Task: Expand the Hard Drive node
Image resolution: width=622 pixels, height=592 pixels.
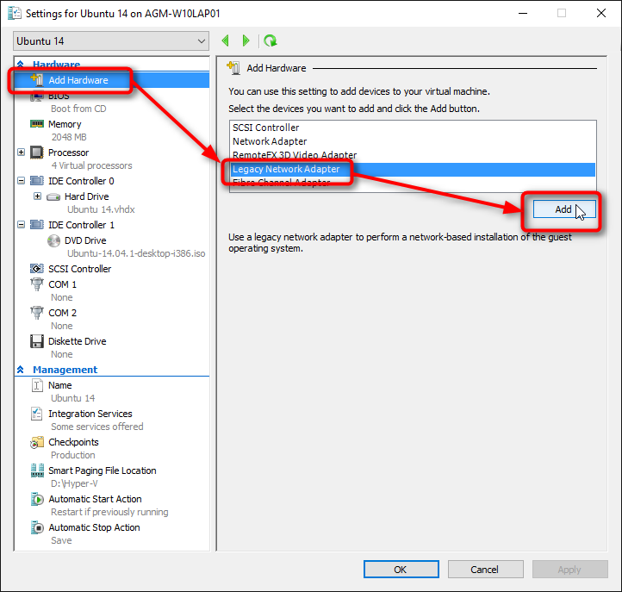Action: pos(37,196)
